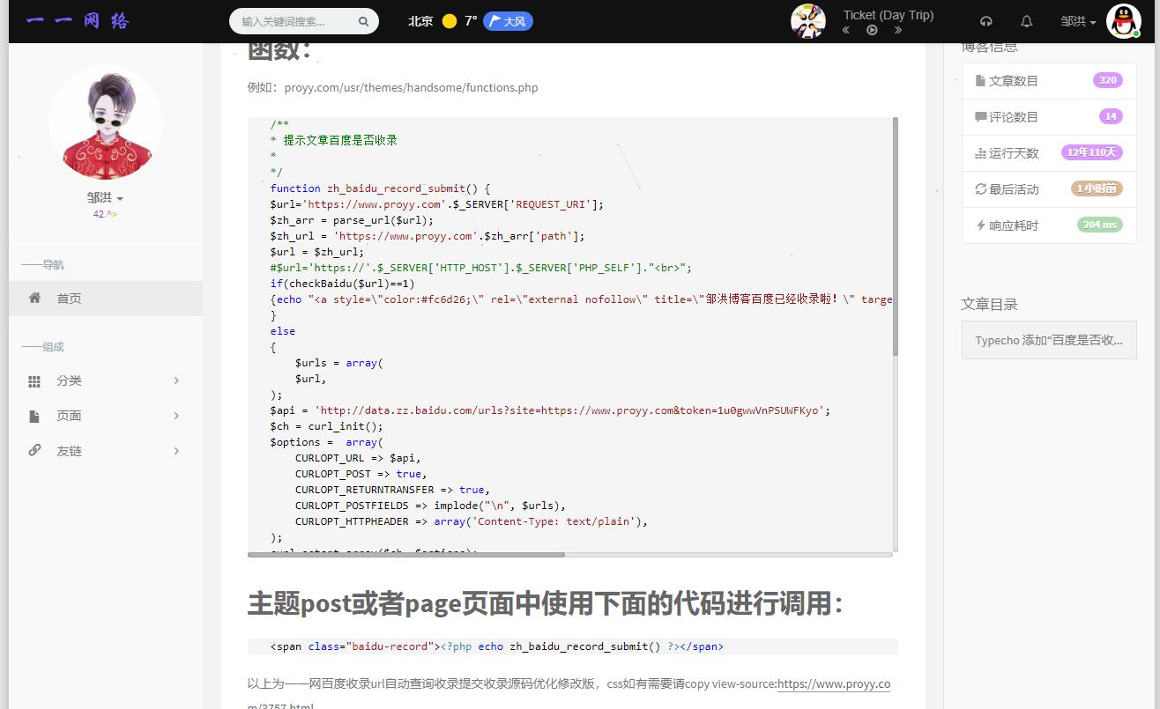Click the file icon beside 页面
Viewport: 1160px width, 709px height.
[34, 416]
